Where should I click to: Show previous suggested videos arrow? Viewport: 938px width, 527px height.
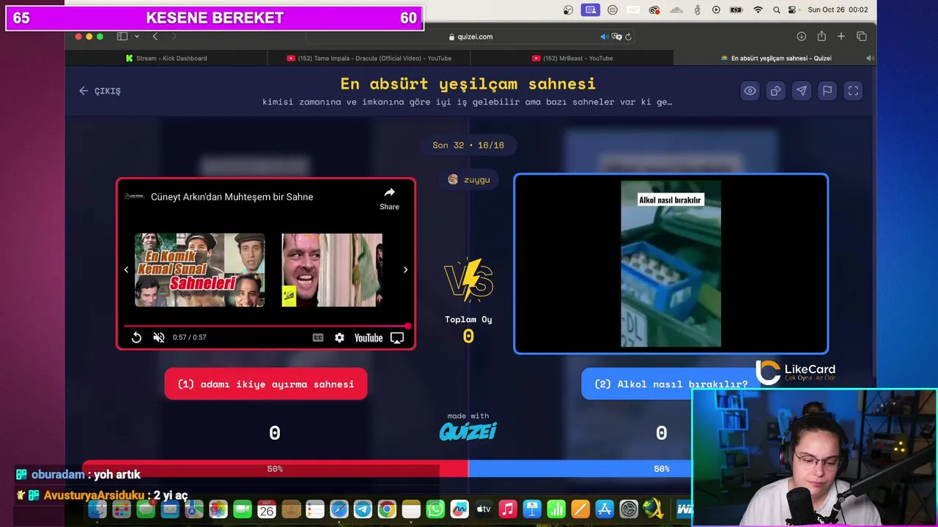pos(126,270)
